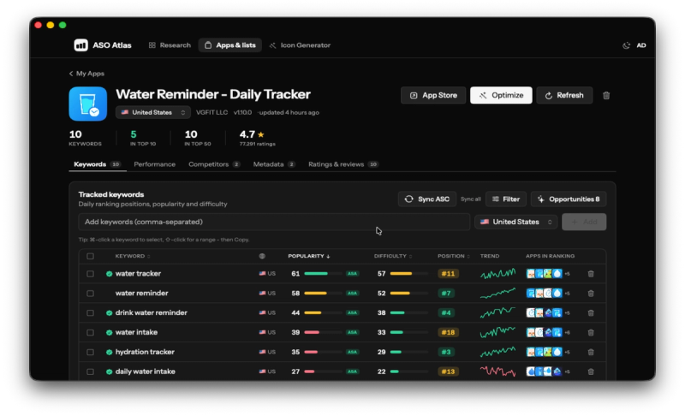
Task: Switch to Ratings & reviews tab
Action: point(343,164)
